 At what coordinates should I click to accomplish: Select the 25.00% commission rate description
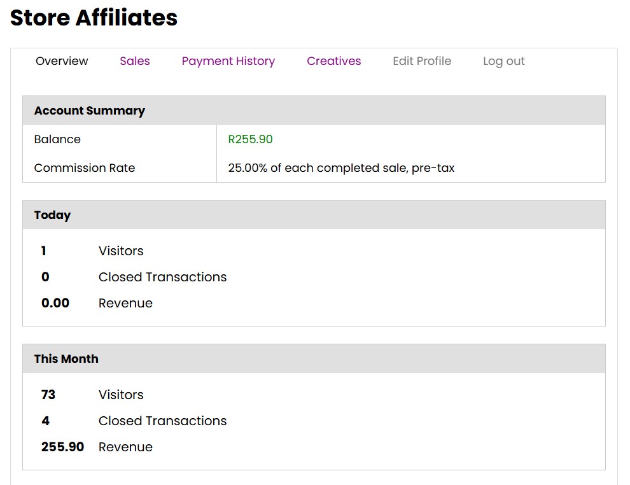coord(341,168)
